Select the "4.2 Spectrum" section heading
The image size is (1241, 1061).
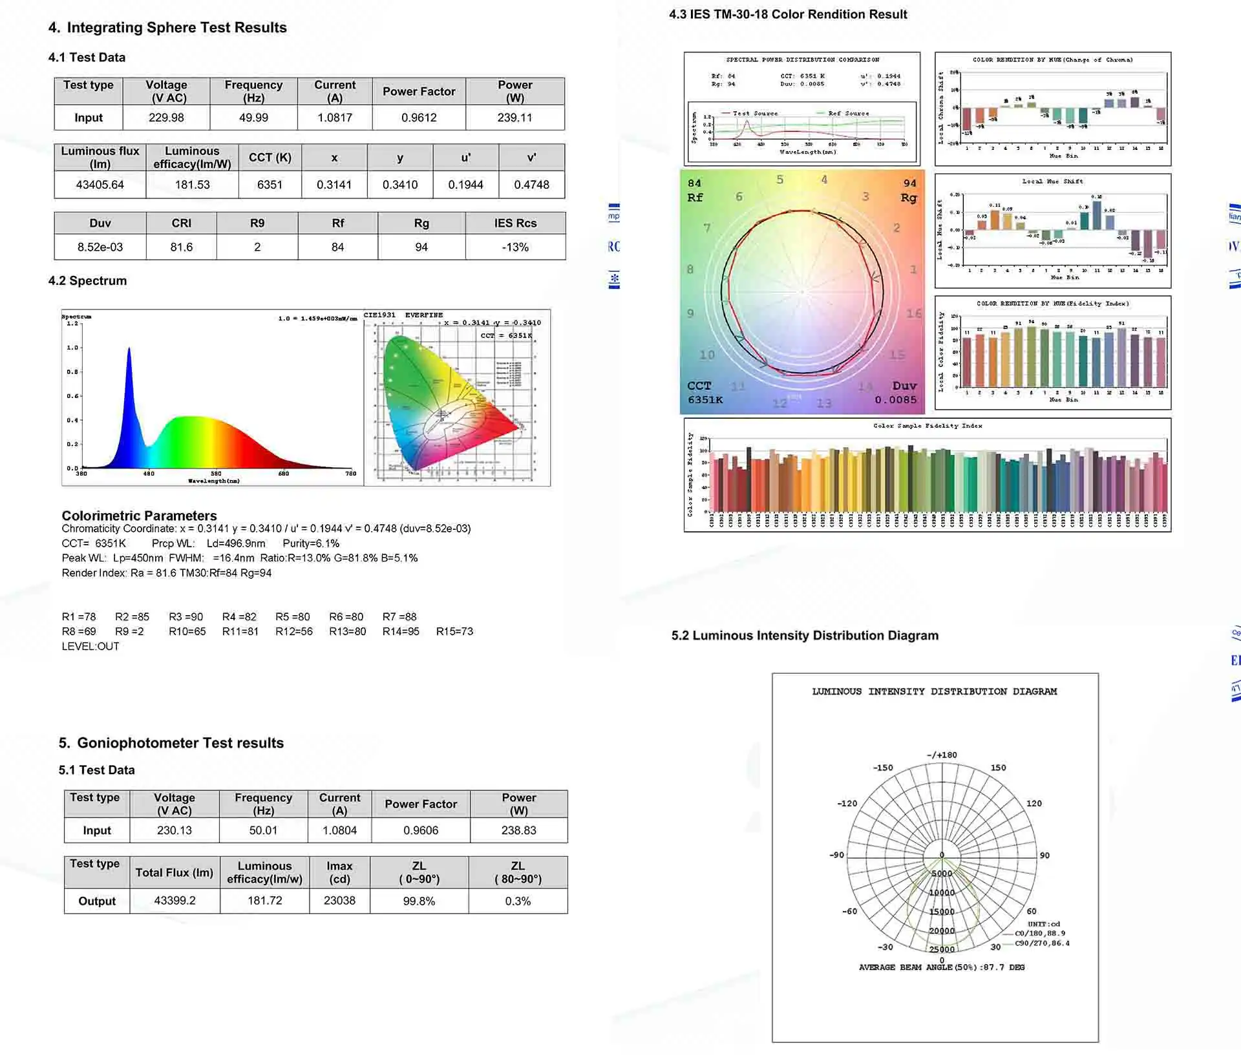(87, 280)
